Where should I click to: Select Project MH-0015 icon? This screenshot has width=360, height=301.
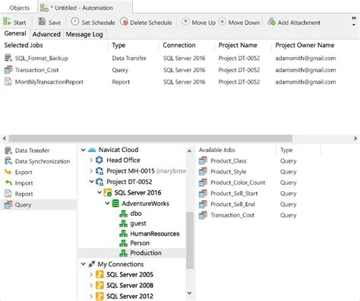click(x=99, y=171)
